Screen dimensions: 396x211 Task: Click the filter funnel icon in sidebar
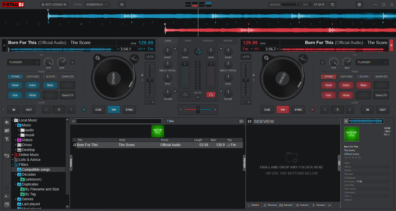[7, 139]
